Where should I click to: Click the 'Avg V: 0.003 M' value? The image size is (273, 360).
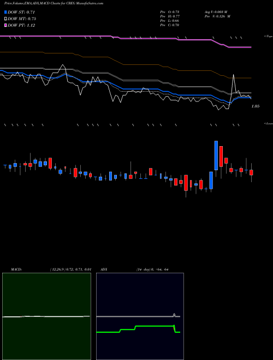click(216, 12)
